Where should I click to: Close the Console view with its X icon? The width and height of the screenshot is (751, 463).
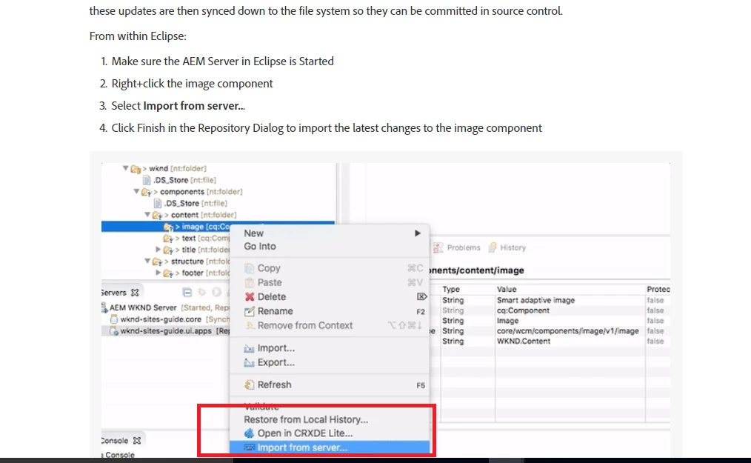pos(137,441)
